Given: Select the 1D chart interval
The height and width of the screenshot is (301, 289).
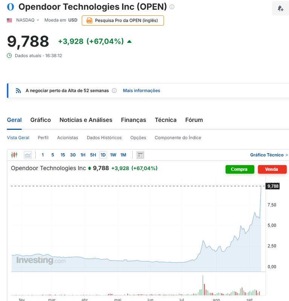Looking at the screenshot, I should pos(103,155).
